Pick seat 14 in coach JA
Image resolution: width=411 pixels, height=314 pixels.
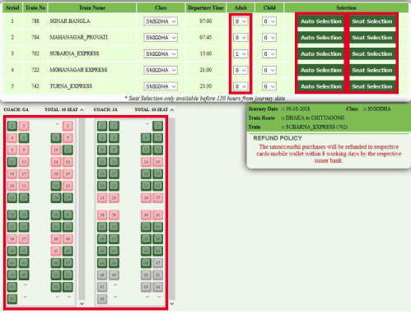[146, 162]
